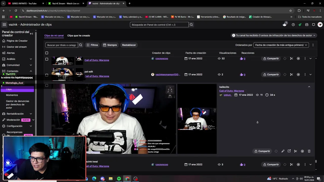The height and width of the screenshot is (182, 324).
Task: Open Microsoft Edge from the taskbar
Action: [94, 179]
